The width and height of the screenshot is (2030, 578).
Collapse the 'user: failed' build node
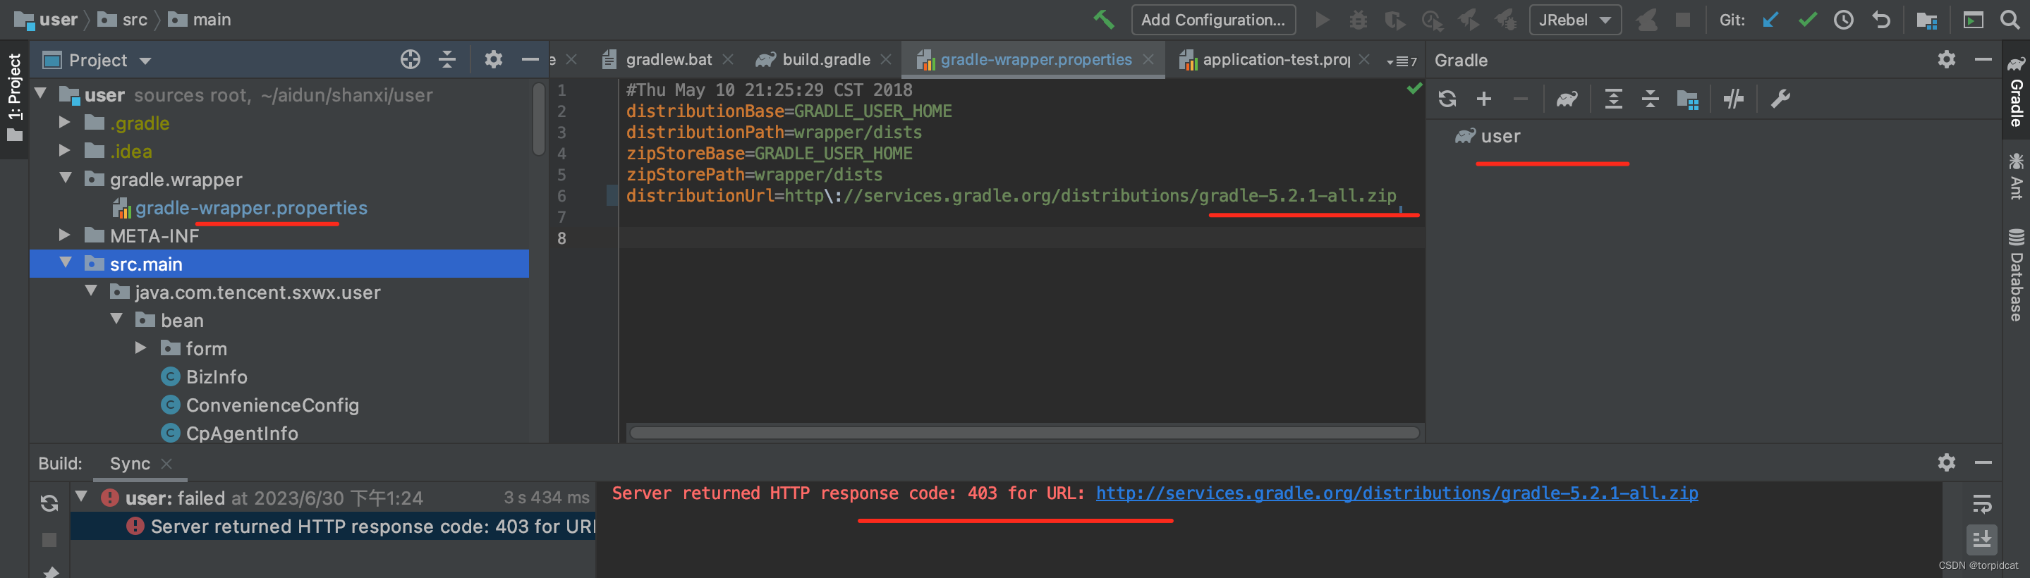[x=80, y=496]
